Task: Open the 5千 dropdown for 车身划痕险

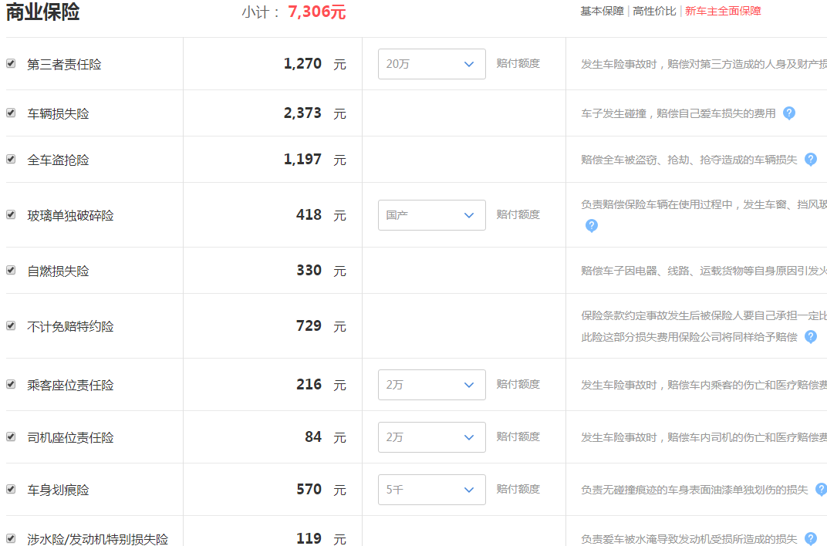Action: click(431, 490)
